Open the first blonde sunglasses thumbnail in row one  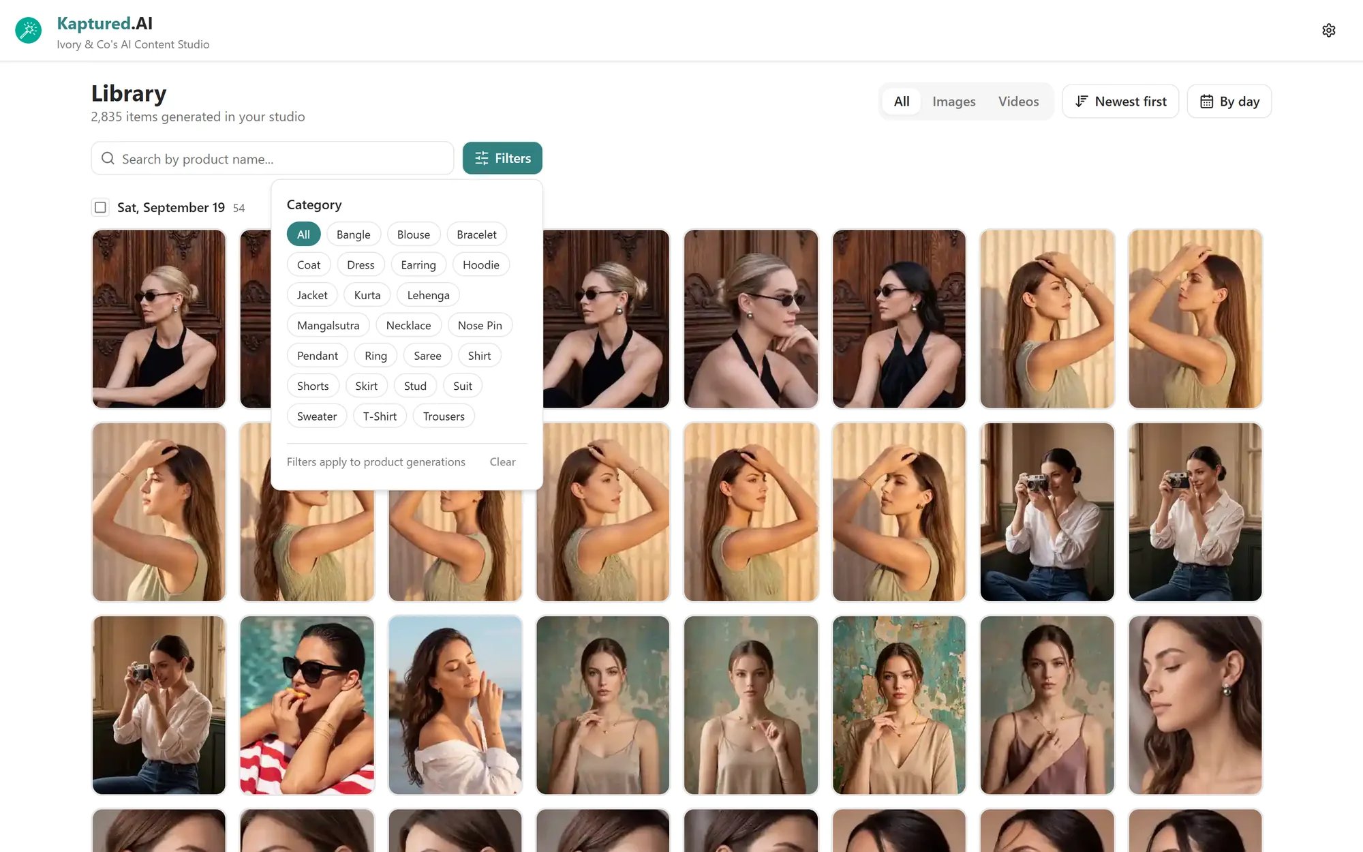pyautogui.click(x=159, y=318)
